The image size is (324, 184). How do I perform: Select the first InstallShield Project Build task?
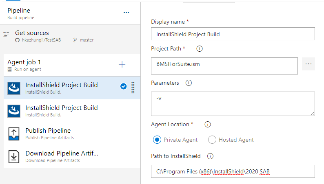click(72, 88)
